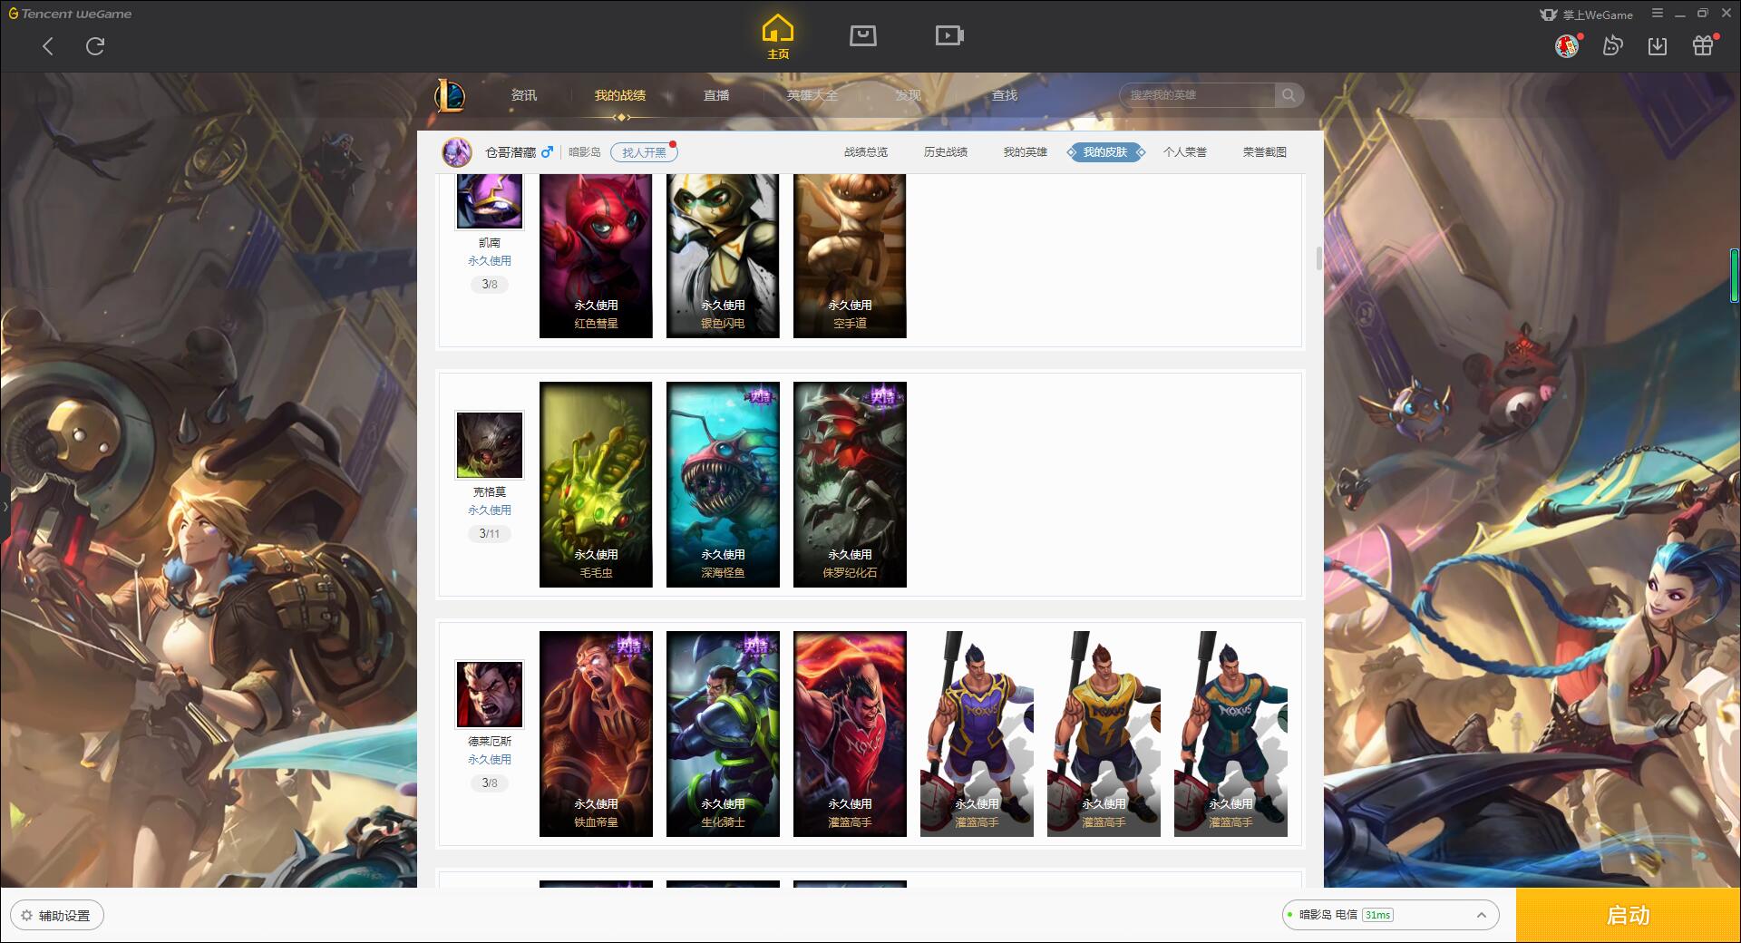Go back with the left arrow icon
The width and height of the screenshot is (1741, 943).
(48, 46)
